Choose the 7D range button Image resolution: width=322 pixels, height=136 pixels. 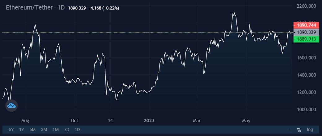pyautogui.click(x=67, y=130)
